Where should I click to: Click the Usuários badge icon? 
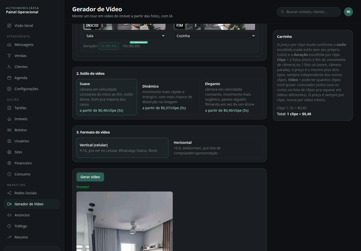9,141
